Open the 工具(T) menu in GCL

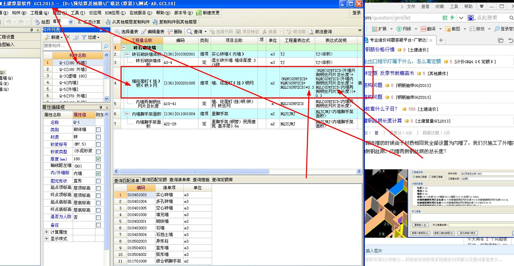click(x=78, y=13)
